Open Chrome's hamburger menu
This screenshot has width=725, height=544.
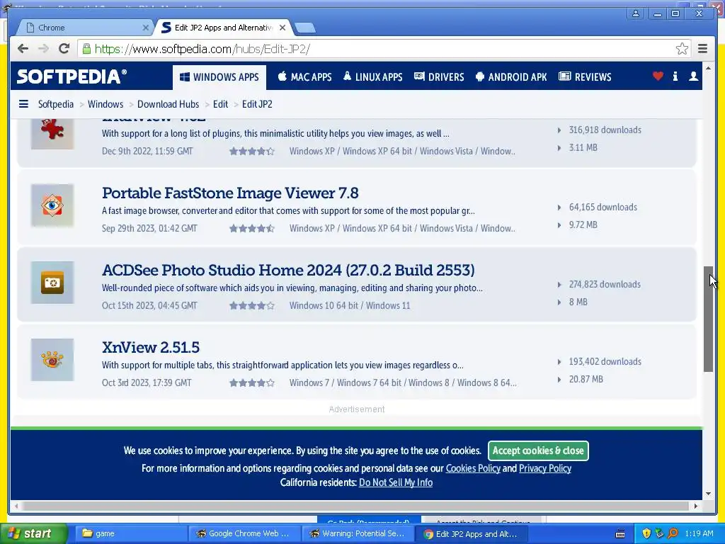703,49
